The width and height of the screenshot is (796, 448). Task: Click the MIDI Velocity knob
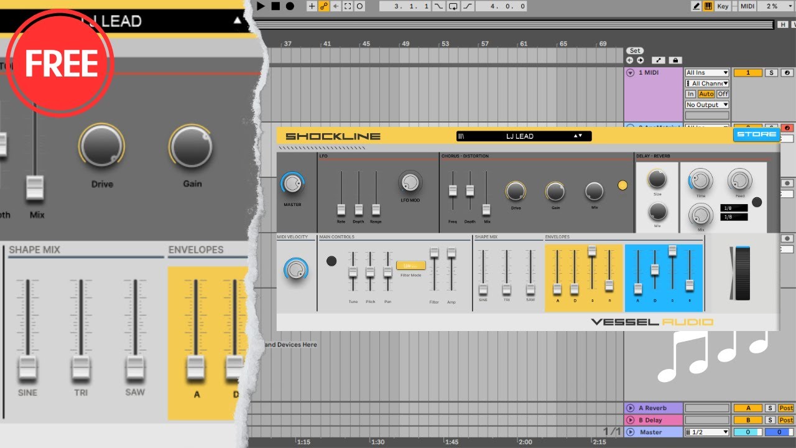pyautogui.click(x=296, y=269)
